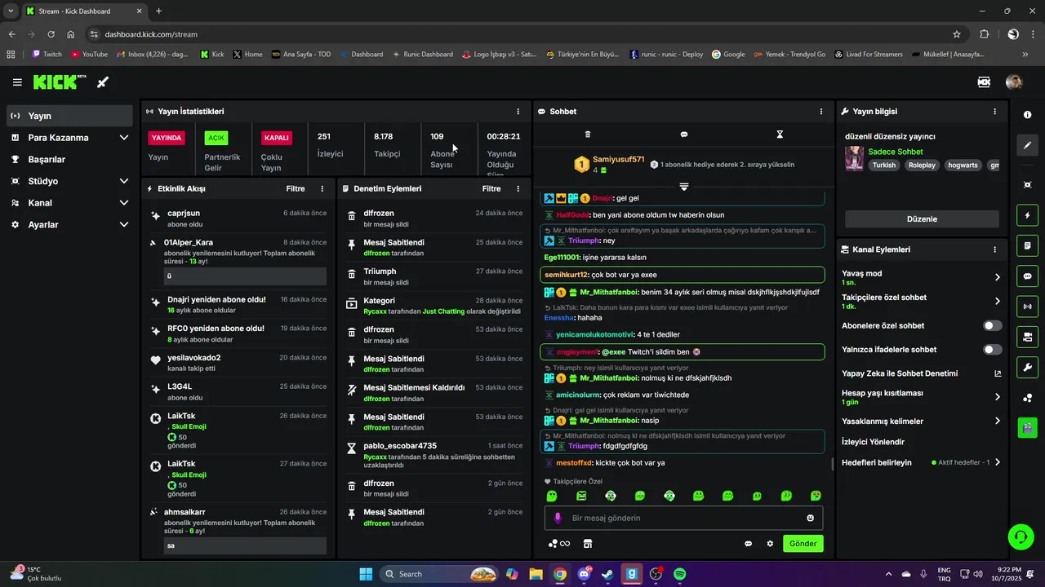Enable Abonelere özel sohbet toggle
The width and height of the screenshot is (1045, 587).
(992, 325)
